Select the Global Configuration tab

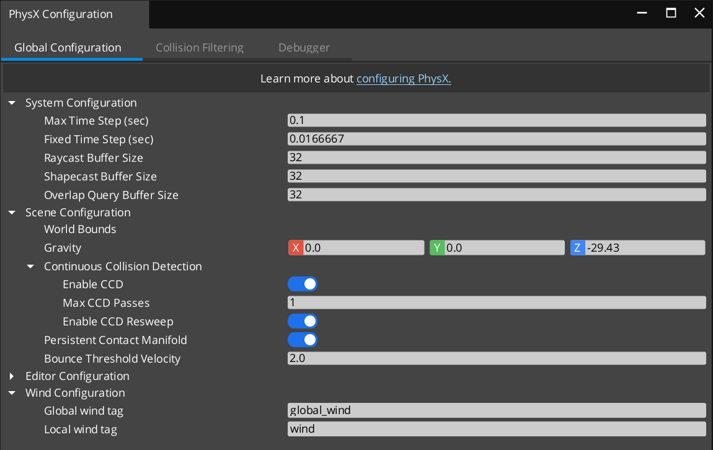(68, 48)
